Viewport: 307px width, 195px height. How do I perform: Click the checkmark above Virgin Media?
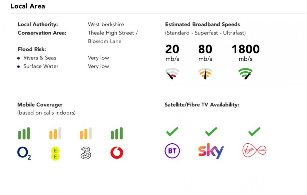(254, 132)
